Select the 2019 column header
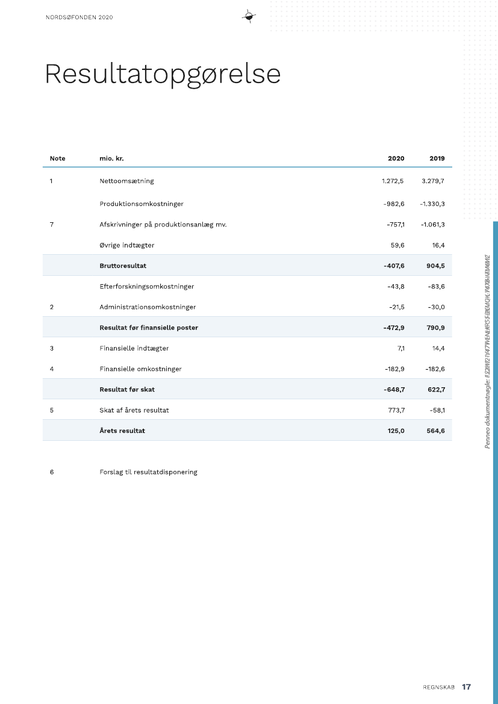Viewport: 498px width, 704px height. click(x=437, y=158)
